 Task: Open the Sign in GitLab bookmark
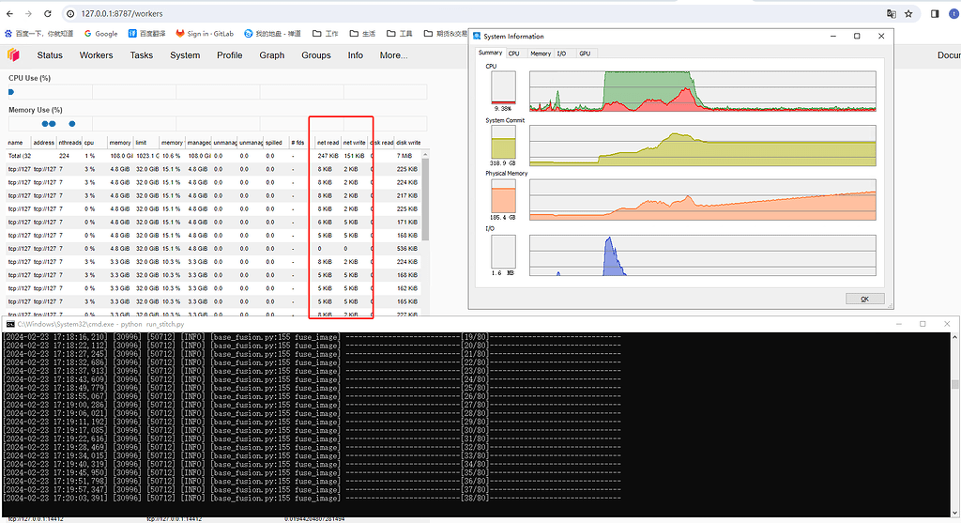(x=205, y=33)
